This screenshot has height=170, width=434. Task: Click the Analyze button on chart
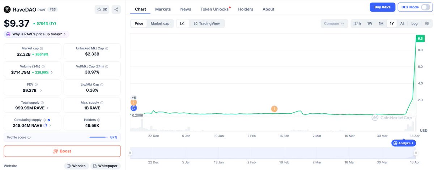(404, 143)
